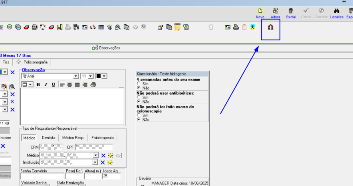Click the print icon in Observação editor
Viewport: 353px width, 186px height.
point(93,85)
